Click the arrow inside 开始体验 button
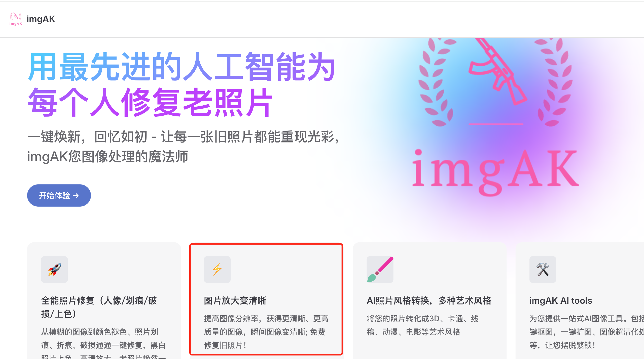The height and width of the screenshot is (359, 644). coord(76,196)
